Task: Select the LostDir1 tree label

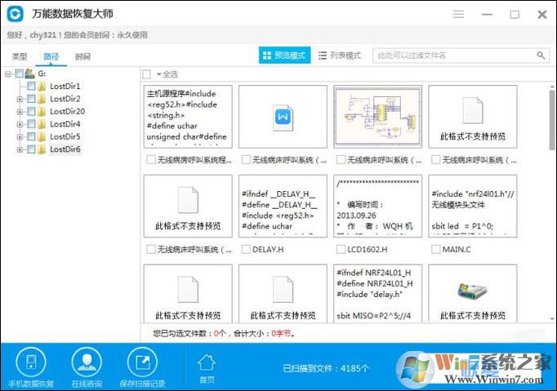Action: coord(65,86)
